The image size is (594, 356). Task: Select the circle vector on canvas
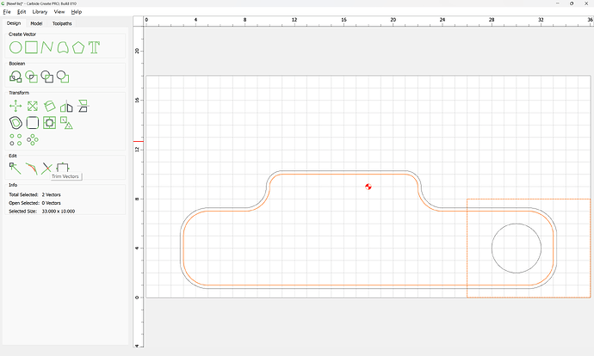tap(492, 248)
